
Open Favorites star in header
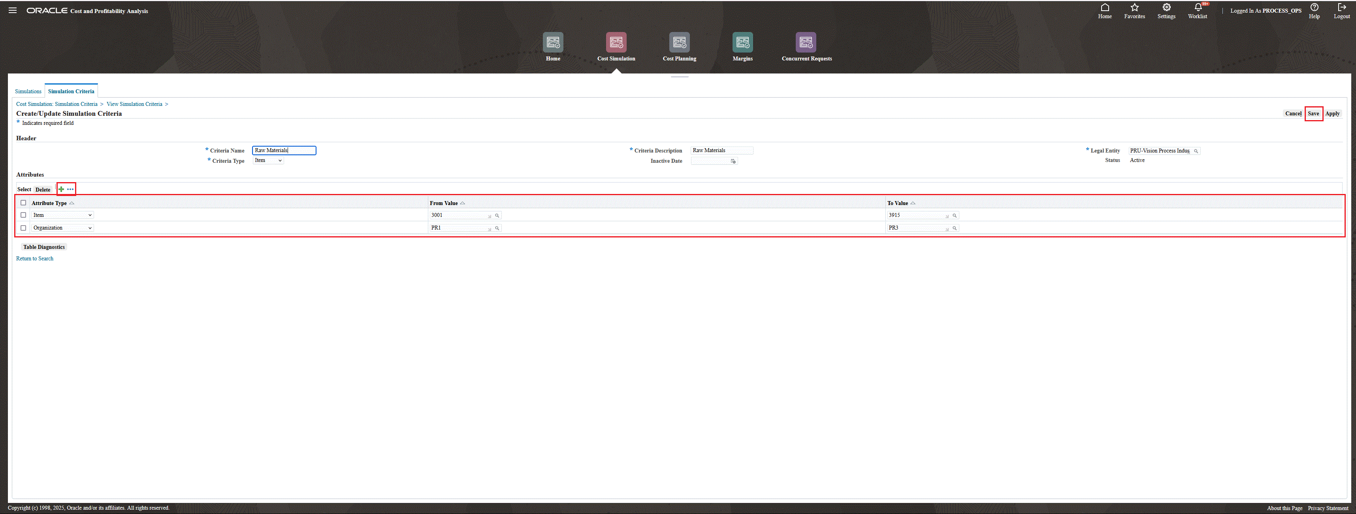click(x=1134, y=8)
